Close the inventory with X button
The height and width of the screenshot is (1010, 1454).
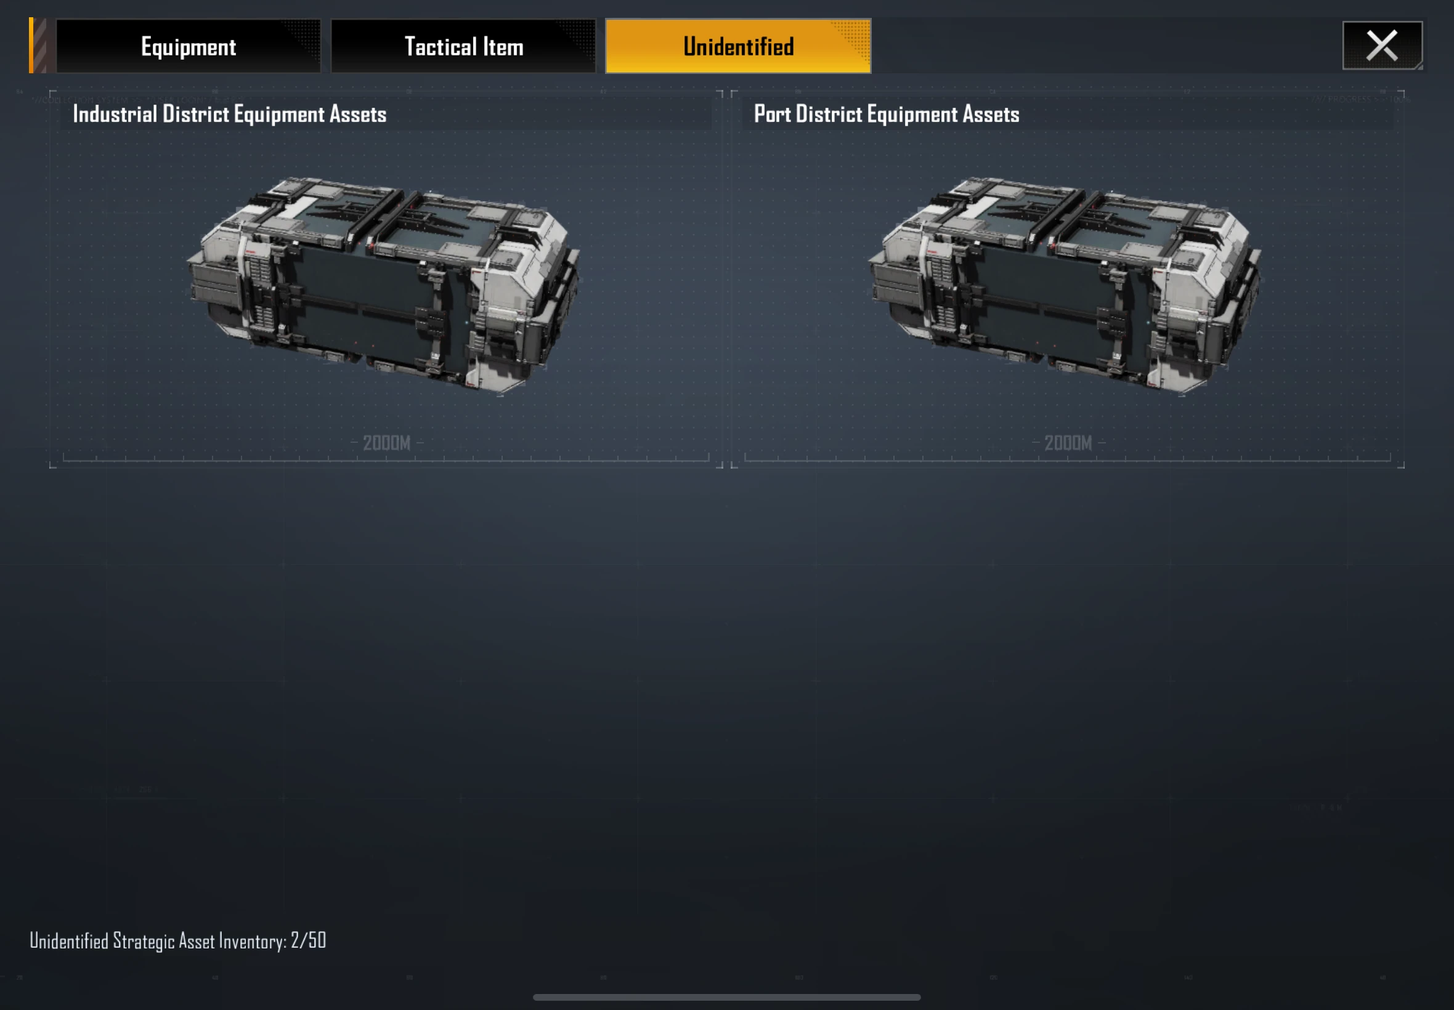(x=1383, y=46)
